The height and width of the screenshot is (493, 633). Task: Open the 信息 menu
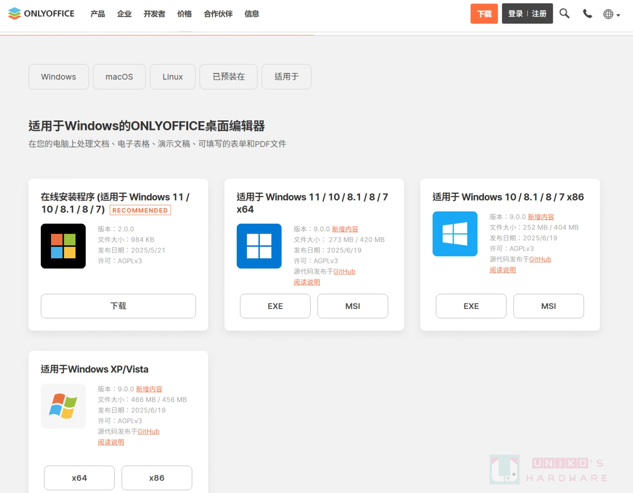tap(252, 14)
